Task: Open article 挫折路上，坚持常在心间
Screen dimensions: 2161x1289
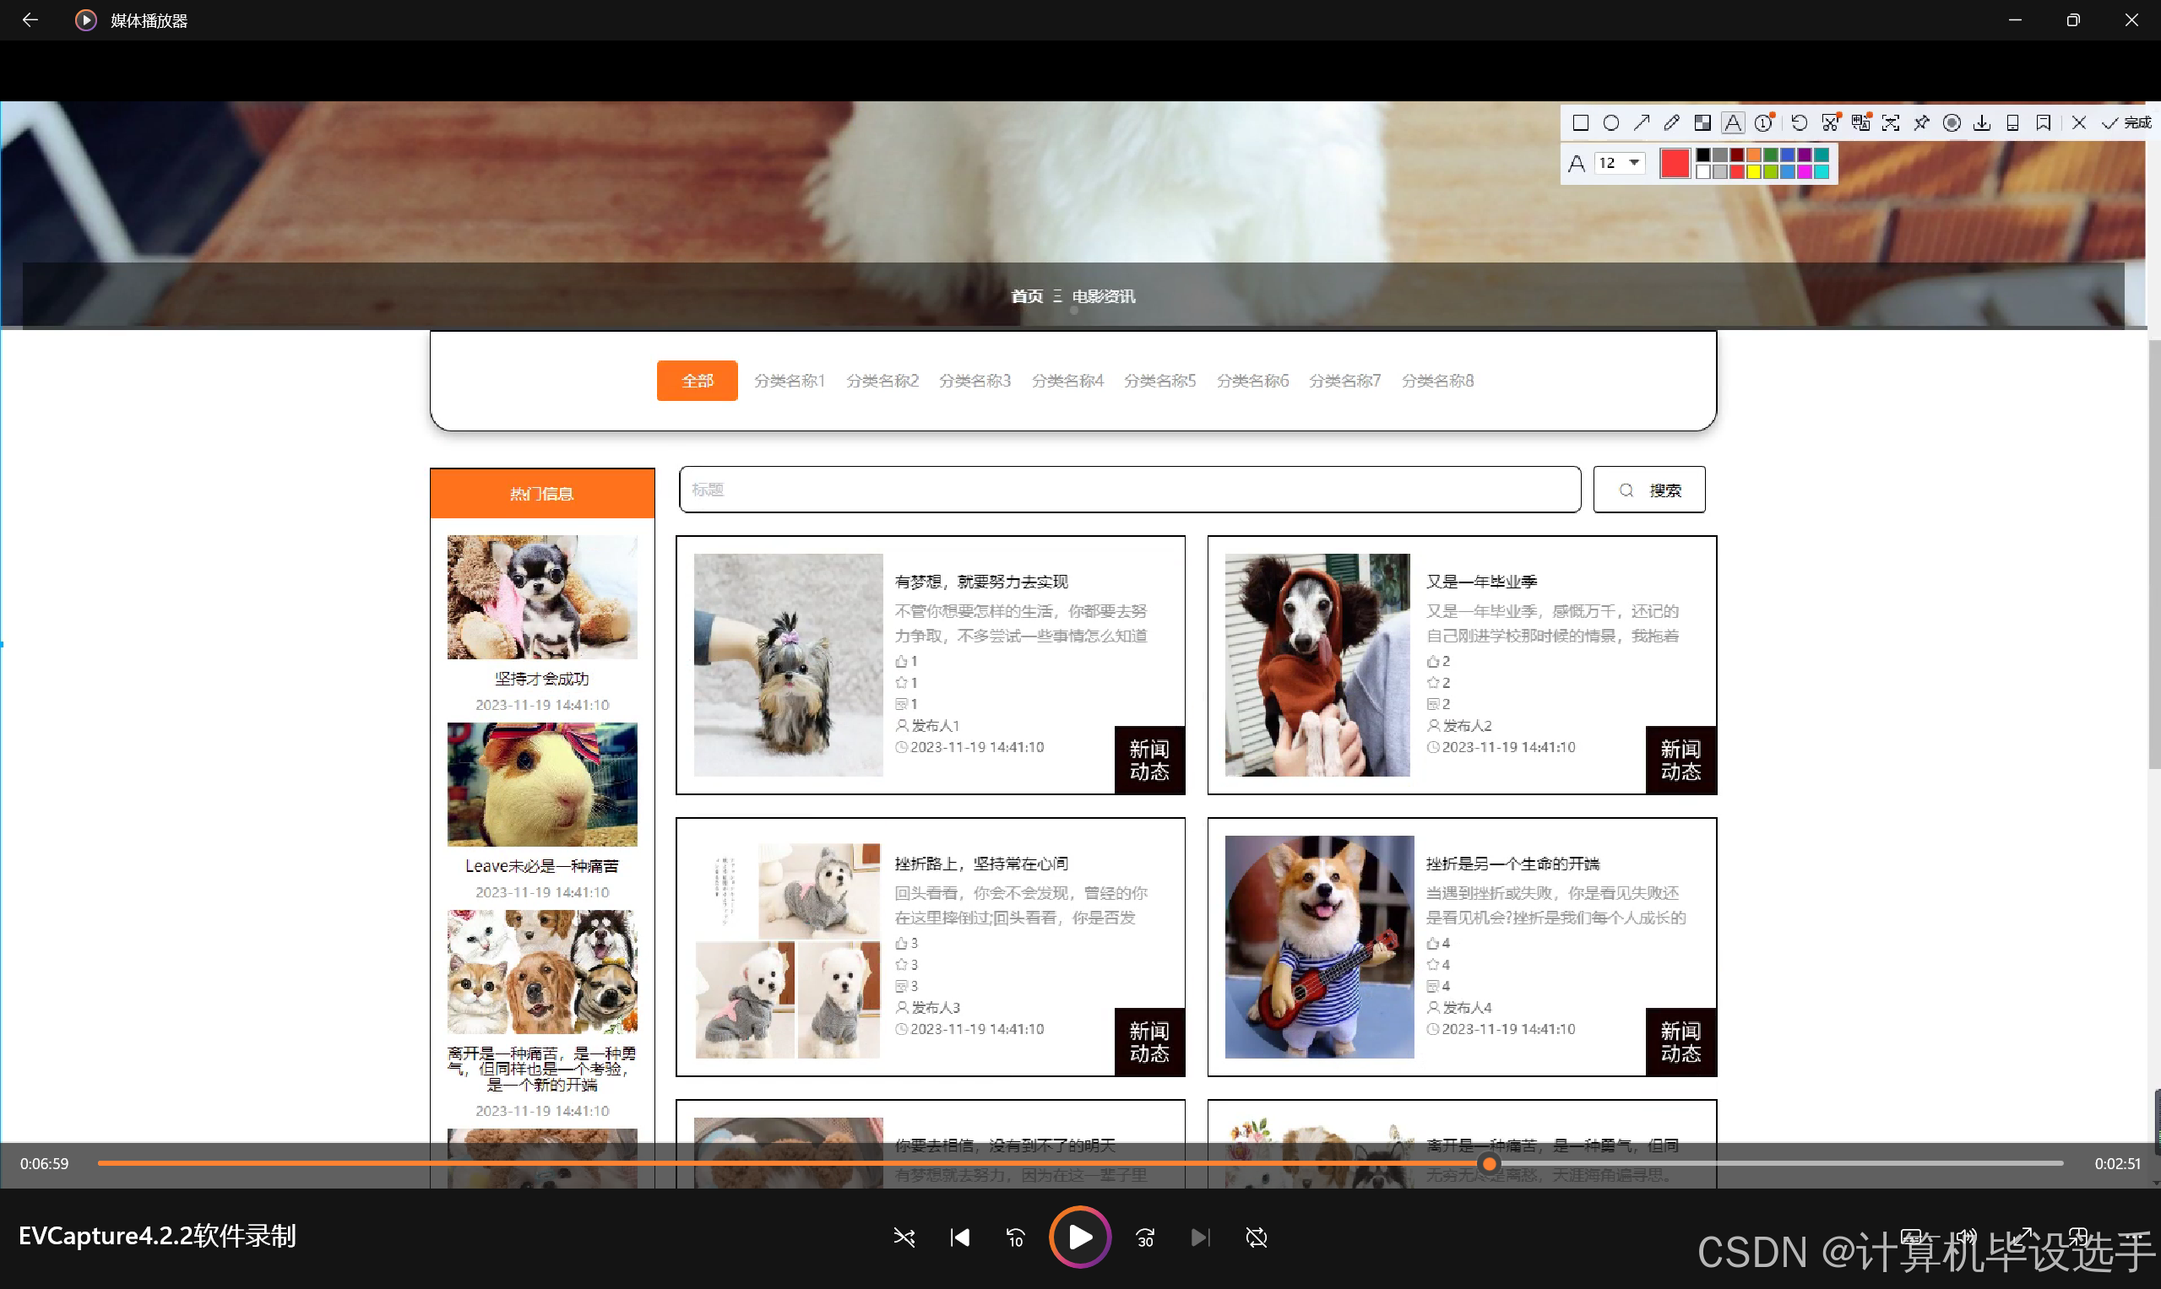Action: pos(981,864)
